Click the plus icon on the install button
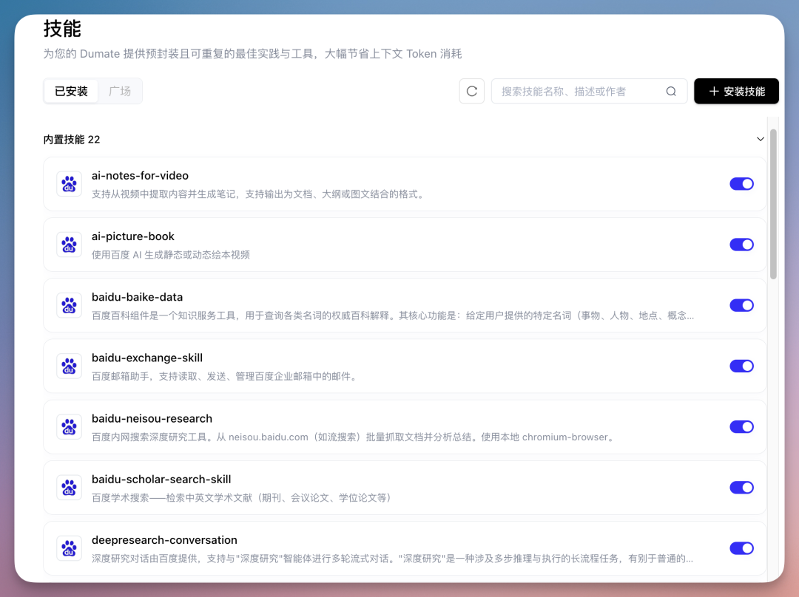799x597 pixels. 713,91
